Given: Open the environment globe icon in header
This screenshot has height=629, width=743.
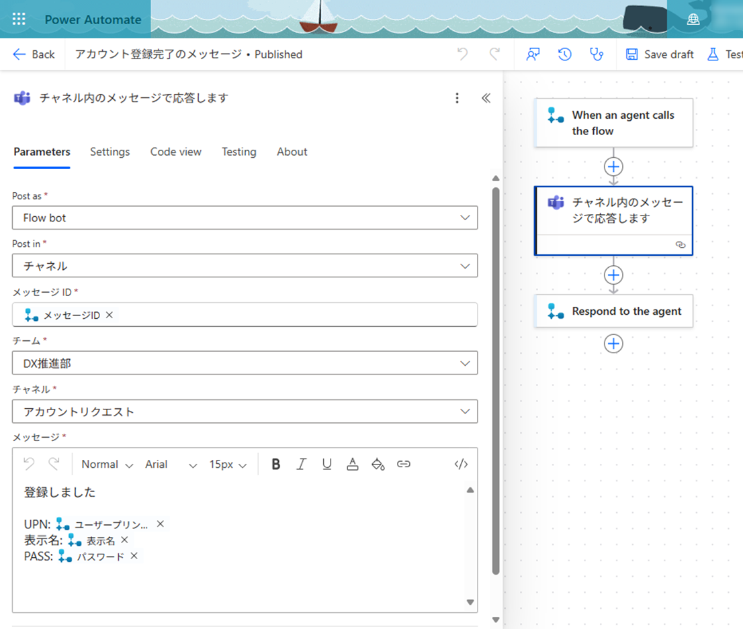Looking at the screenshot, I should pyautogui.click(x=693, y=19).
